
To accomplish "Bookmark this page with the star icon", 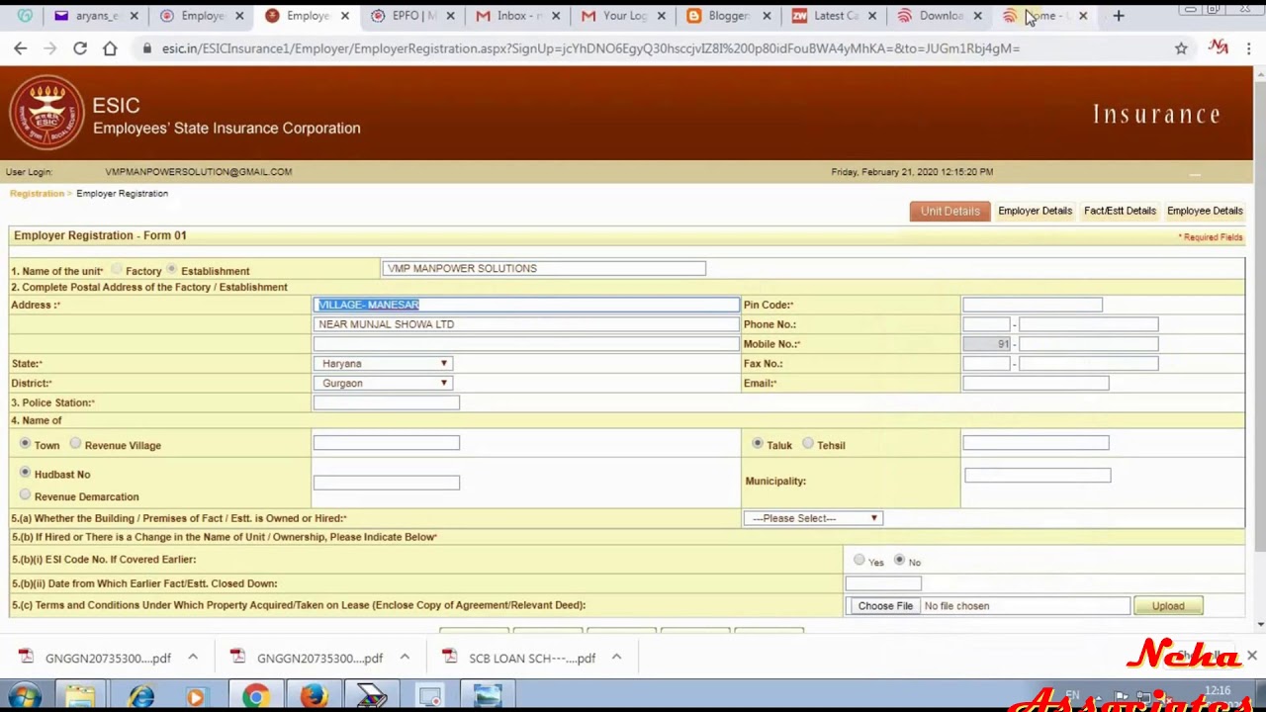I will tap(1181, 47).
